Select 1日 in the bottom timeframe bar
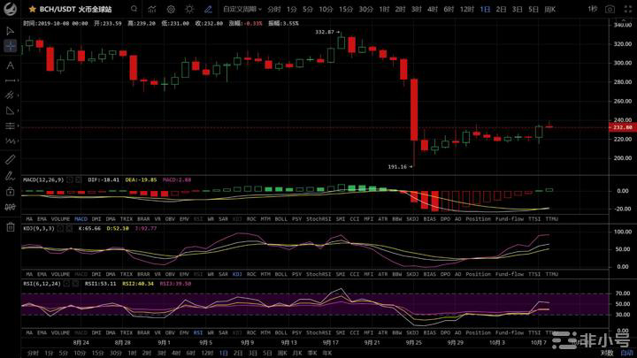The height and width of the screenshot is (358, 637). coord(224,353)
